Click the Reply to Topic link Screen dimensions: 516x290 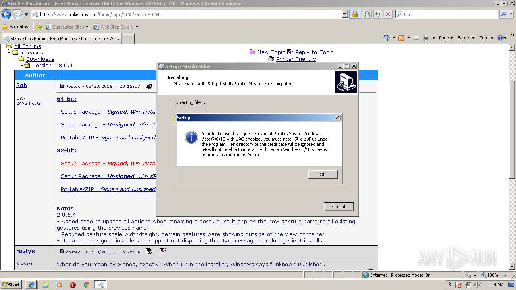314,52
